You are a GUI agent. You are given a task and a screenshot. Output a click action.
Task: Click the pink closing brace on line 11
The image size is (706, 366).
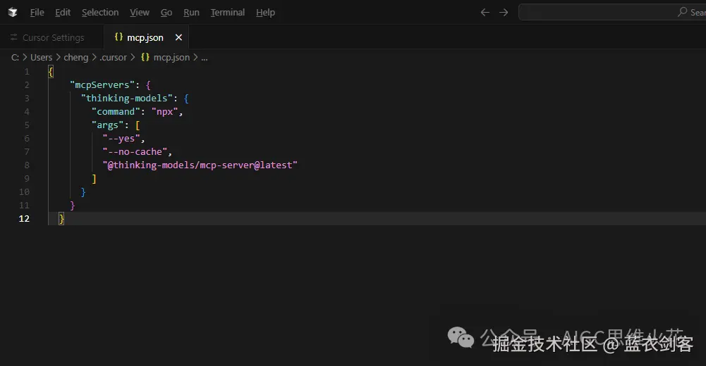click(x=73, y=206)
